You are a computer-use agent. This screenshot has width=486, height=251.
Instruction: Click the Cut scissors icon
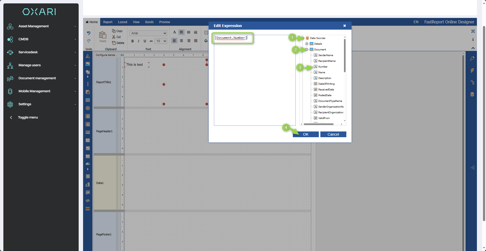click(114, 37)
